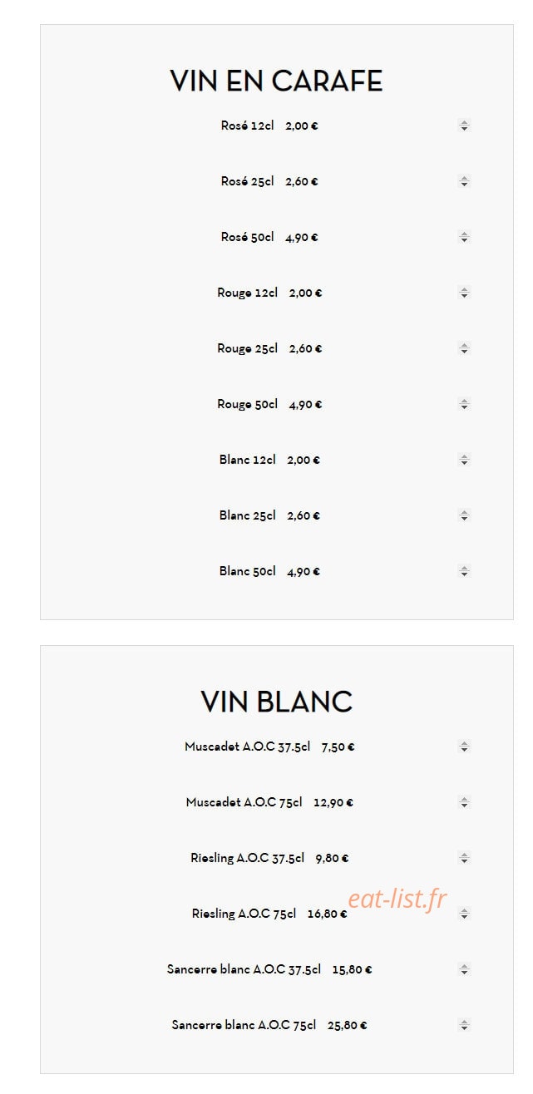Click the stepper for Blanc 25cl

pos(465,515)
